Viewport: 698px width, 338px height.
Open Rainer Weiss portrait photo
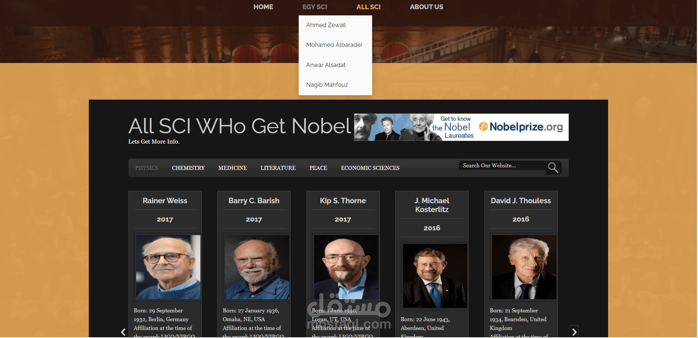click(x=168, y=267)
